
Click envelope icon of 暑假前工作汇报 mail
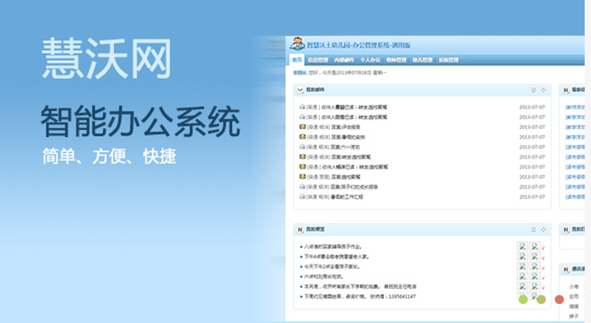coord(302,197)
